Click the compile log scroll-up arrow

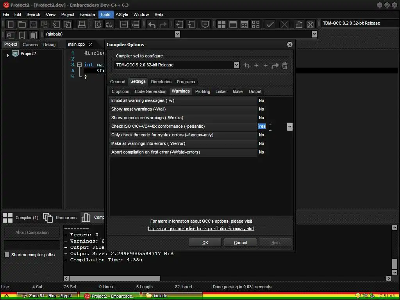[395, 228]
